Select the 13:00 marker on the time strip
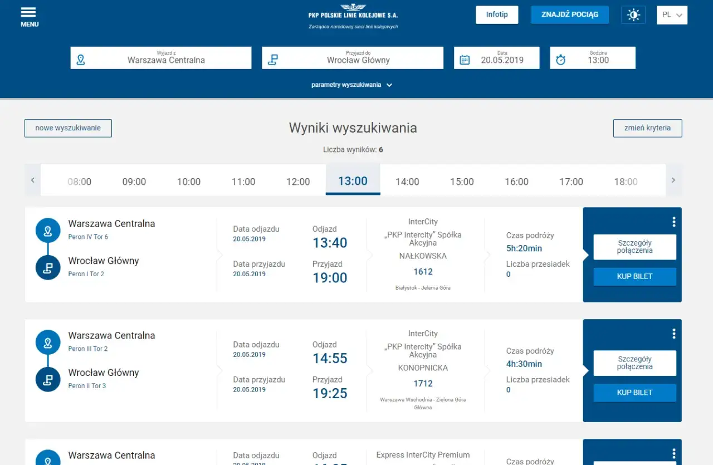The height and width of the screenshot is (465, 713). pyautogui.click(x=353, y=181)
